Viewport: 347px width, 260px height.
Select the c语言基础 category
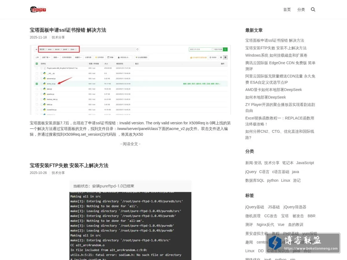click(x=280, y=172)
